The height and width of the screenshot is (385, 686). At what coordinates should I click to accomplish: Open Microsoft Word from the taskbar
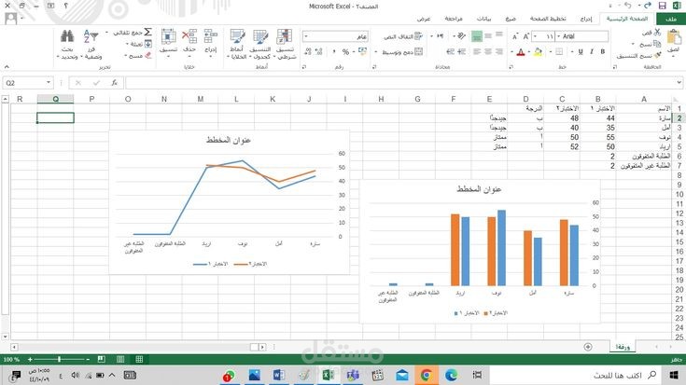(279, 376)
